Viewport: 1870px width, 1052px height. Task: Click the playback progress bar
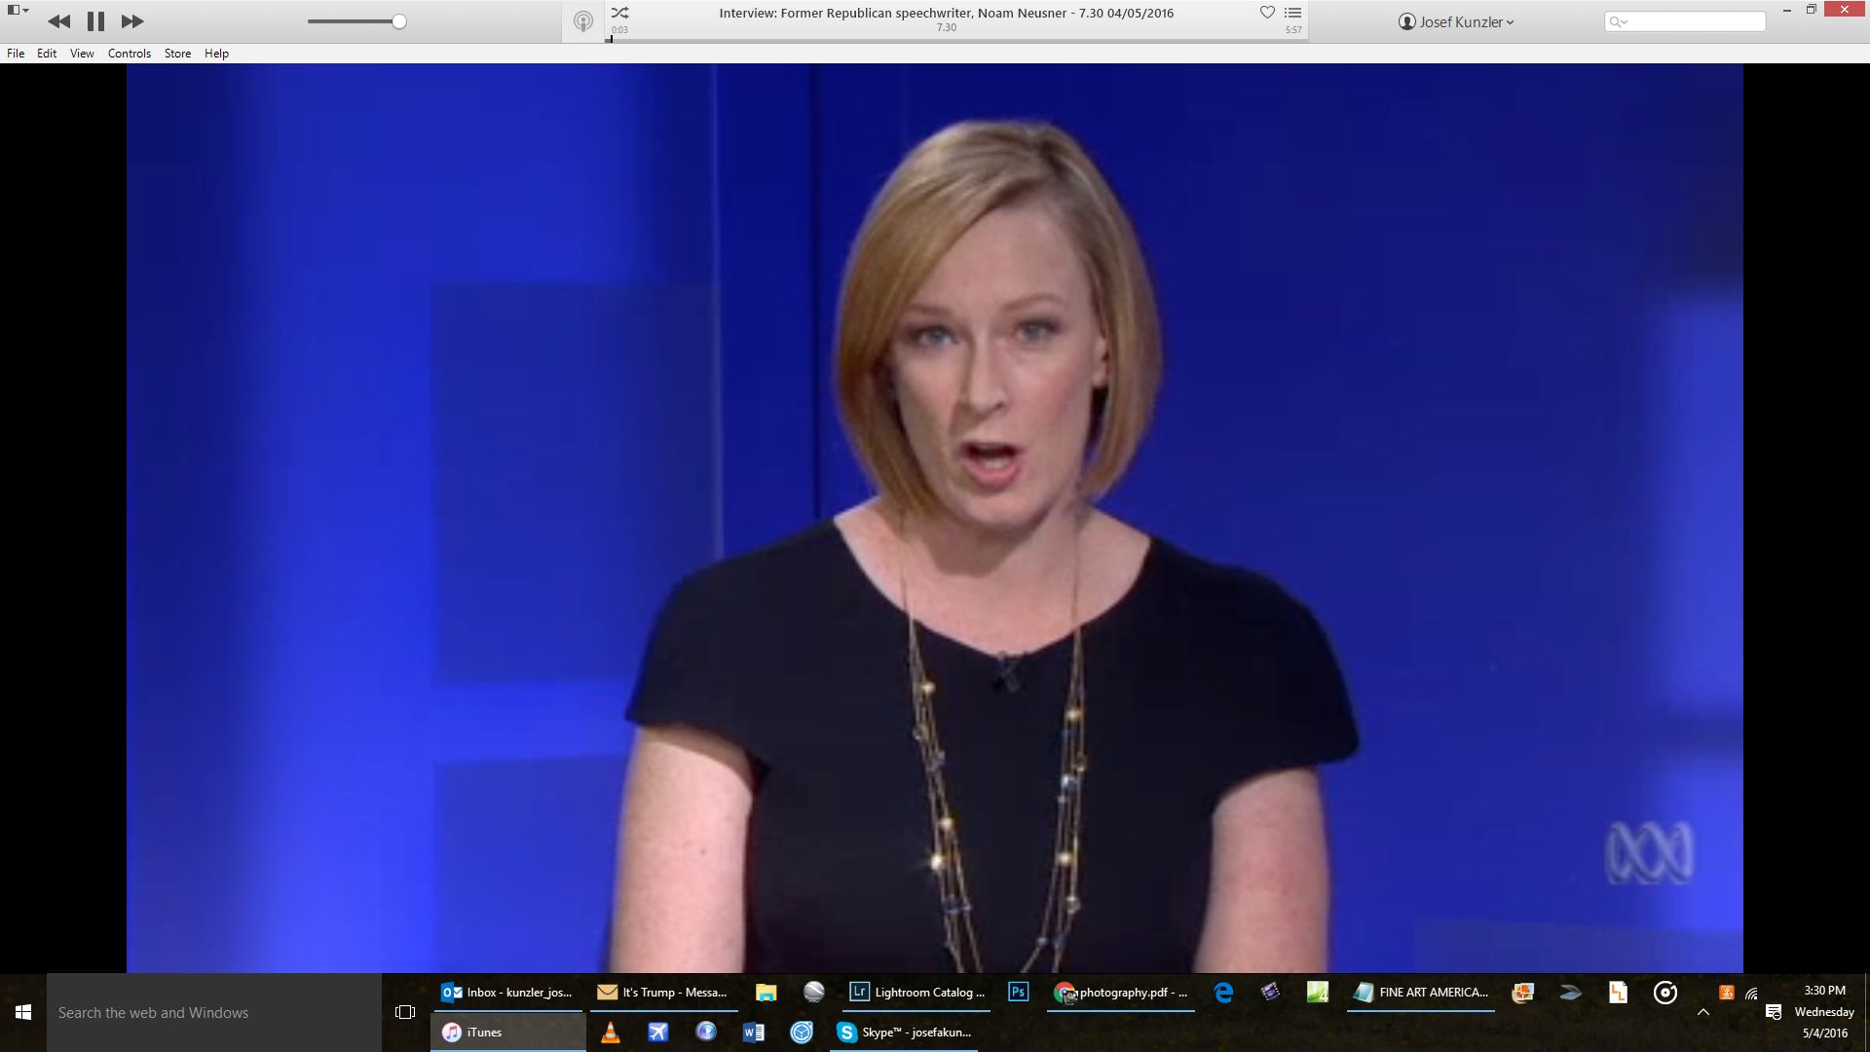coord(954,40)
